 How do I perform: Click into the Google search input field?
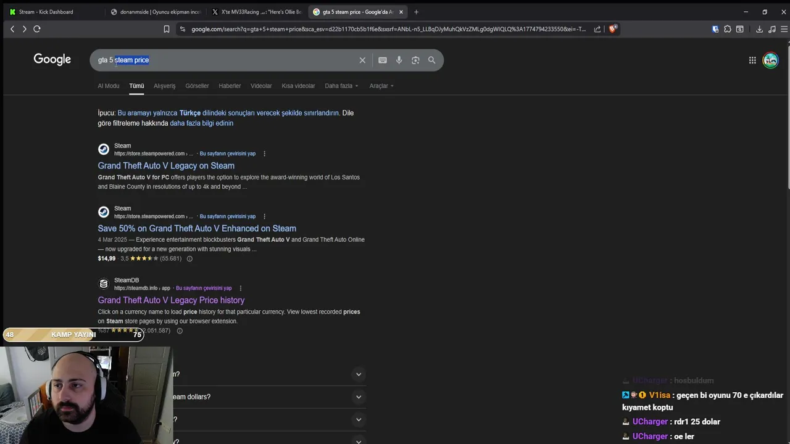tap(225, 60)
